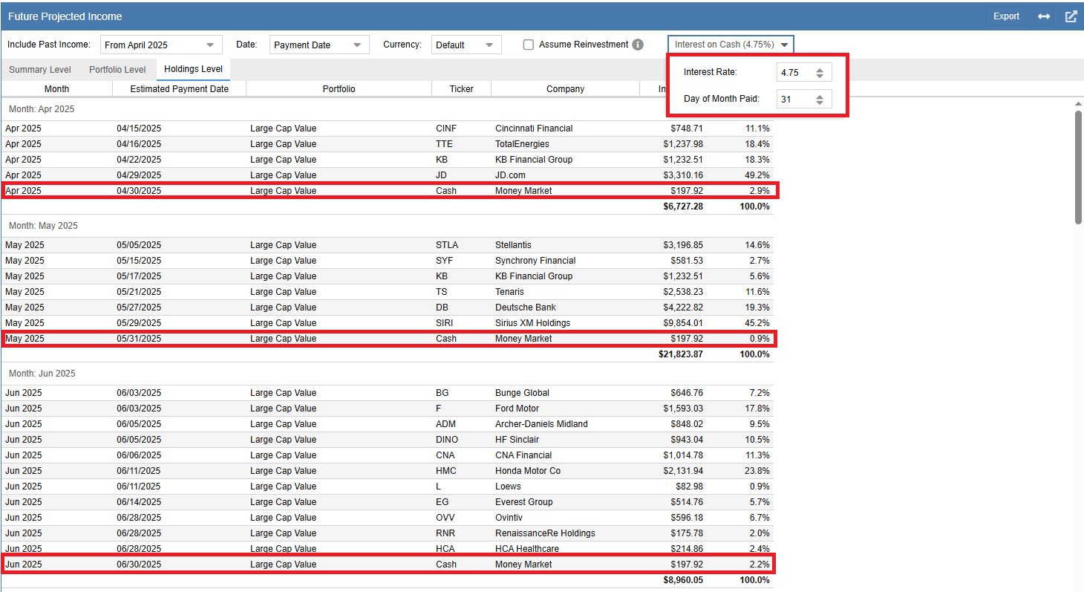The height and width of the screenshot is (592, 1084).
Task: Select the Bunge Global row
Action: pyautogui.click(x=387, y=393)
